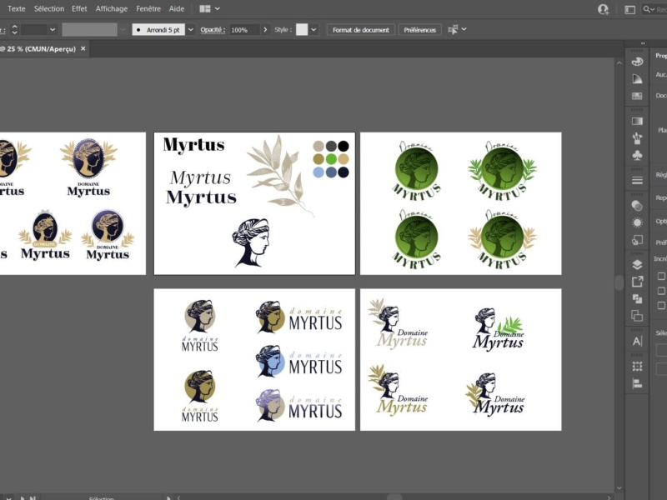667x500 pixels.
Task: Open the Character panel icon
Action: point(637,341)
